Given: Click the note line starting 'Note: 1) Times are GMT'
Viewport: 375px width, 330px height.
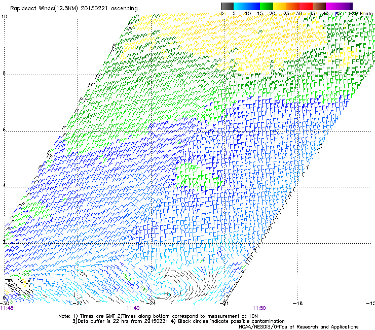Looking at the screenshot, I should (x=158, y=316).
